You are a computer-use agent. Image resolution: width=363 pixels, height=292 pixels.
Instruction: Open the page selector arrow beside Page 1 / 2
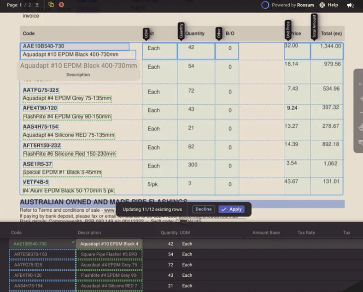point(37,5)
